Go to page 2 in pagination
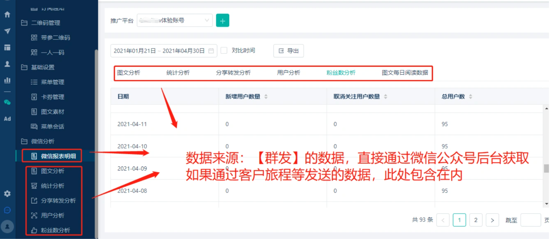Screen dimensions: 552x239 [476, 220]
